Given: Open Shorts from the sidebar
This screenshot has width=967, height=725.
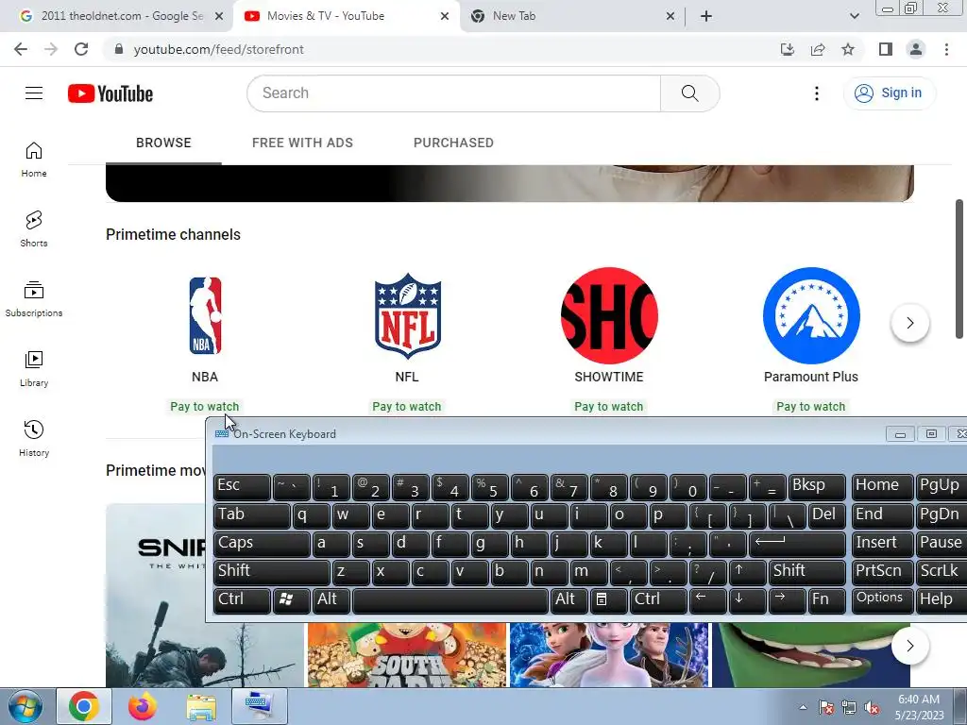Looking at the screenshot, I should 34,228.
